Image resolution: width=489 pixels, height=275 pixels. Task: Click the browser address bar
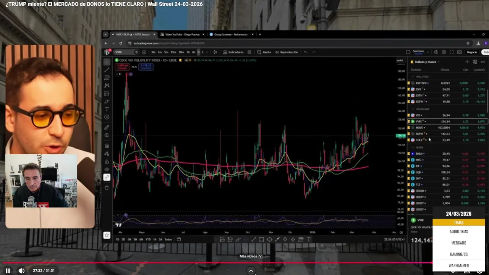coord(298,43)
